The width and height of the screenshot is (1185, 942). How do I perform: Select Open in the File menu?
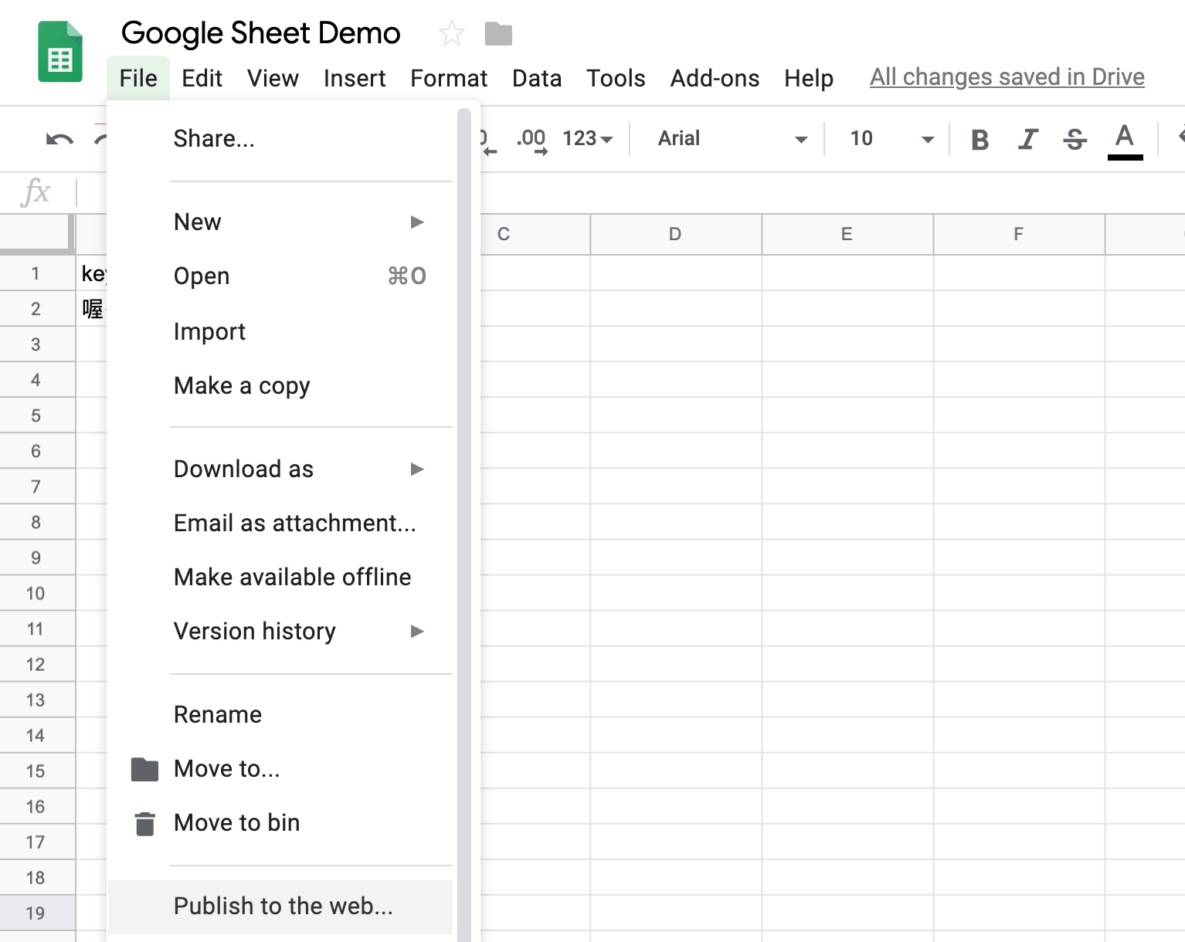pos(280,276)
